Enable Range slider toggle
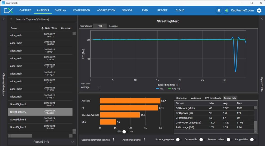Screen dimensions: 265x146 click(x=253, y=140)
